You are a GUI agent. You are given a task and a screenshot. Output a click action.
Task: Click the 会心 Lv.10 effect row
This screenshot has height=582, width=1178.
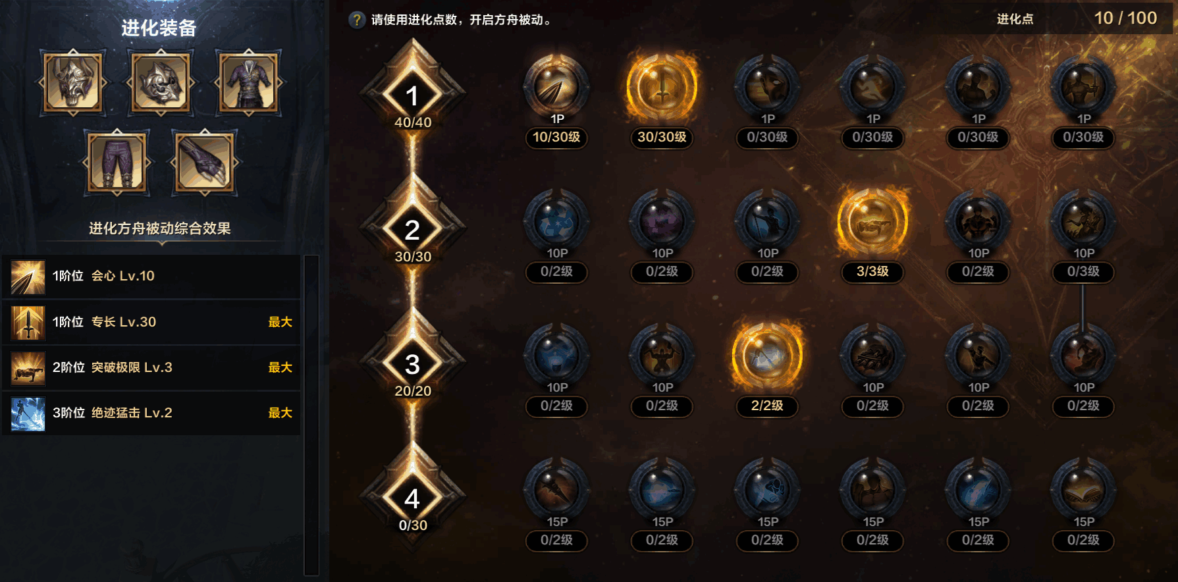click(x=151, y=276)
